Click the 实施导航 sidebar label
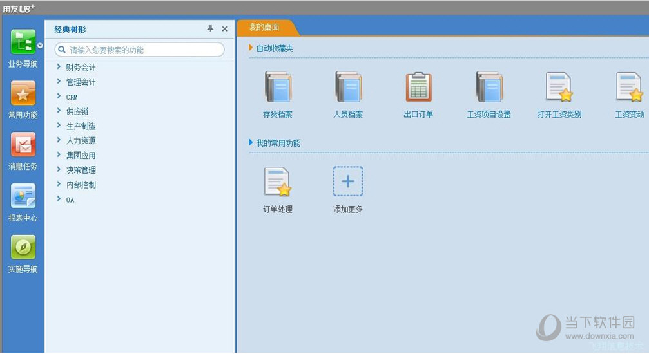The image size is (649, 354). [23, 269]
